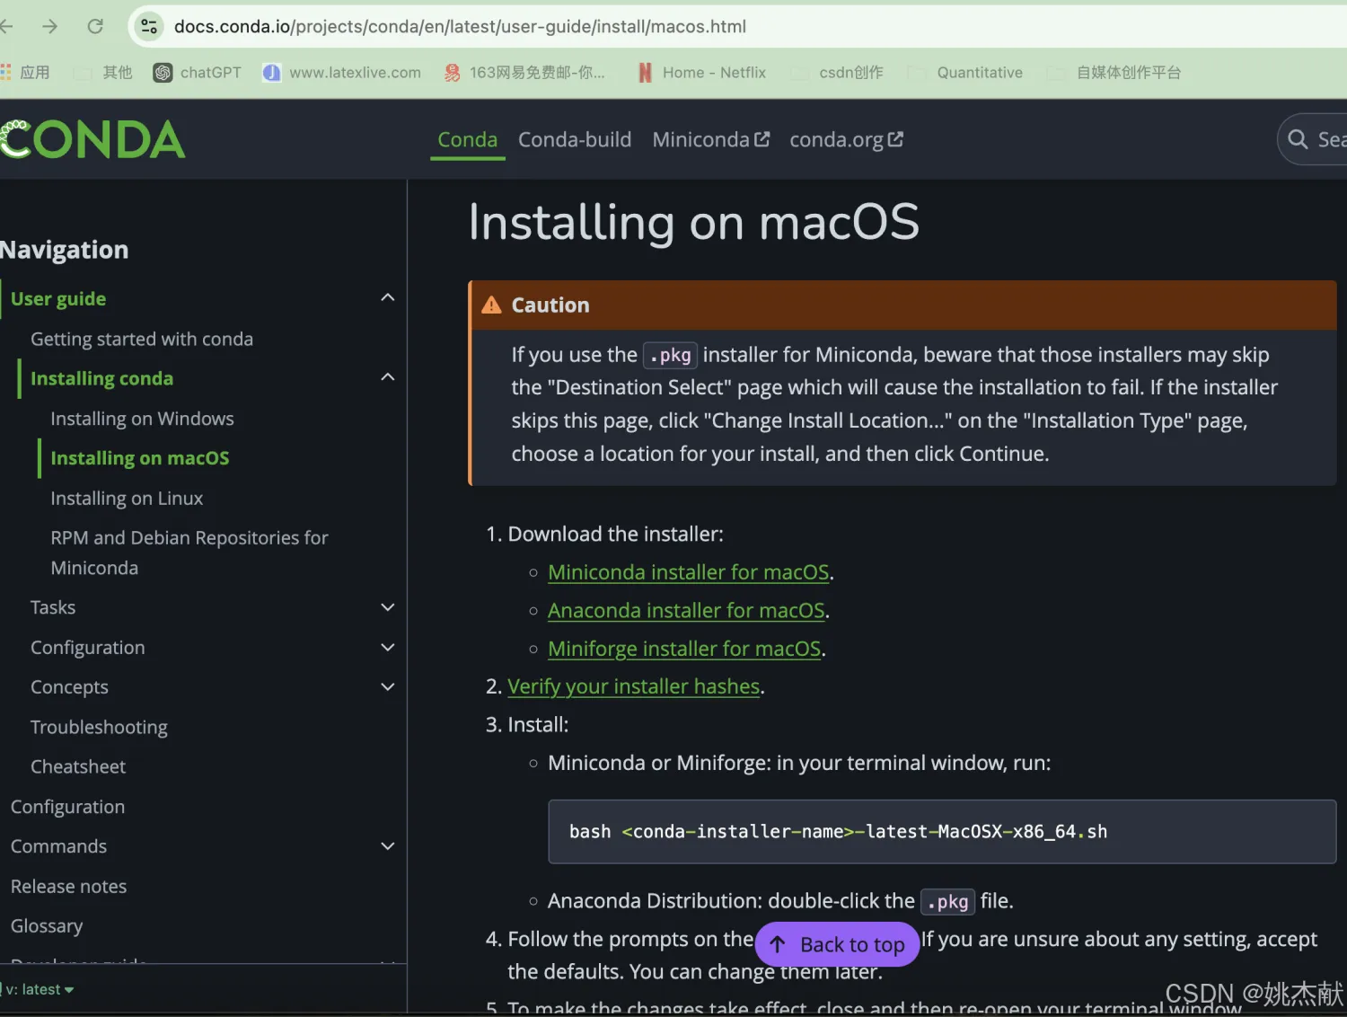Open Installing conda navigation entry
1347x1017 pixels.
tap(101, 378)
